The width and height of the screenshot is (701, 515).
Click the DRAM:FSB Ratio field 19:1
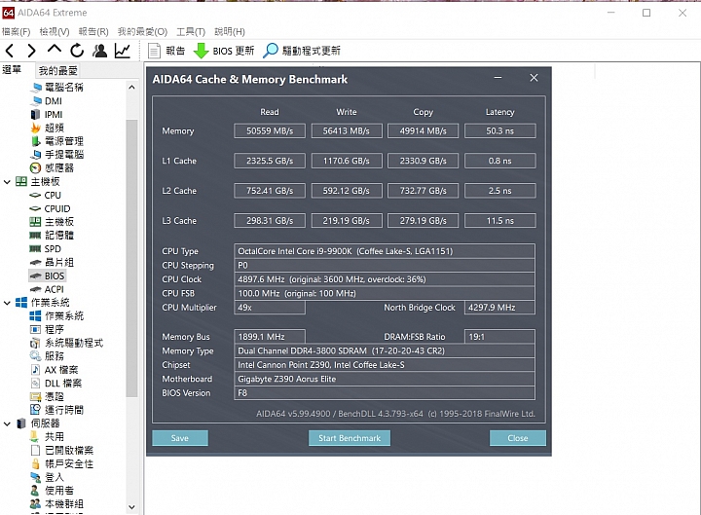499,337
